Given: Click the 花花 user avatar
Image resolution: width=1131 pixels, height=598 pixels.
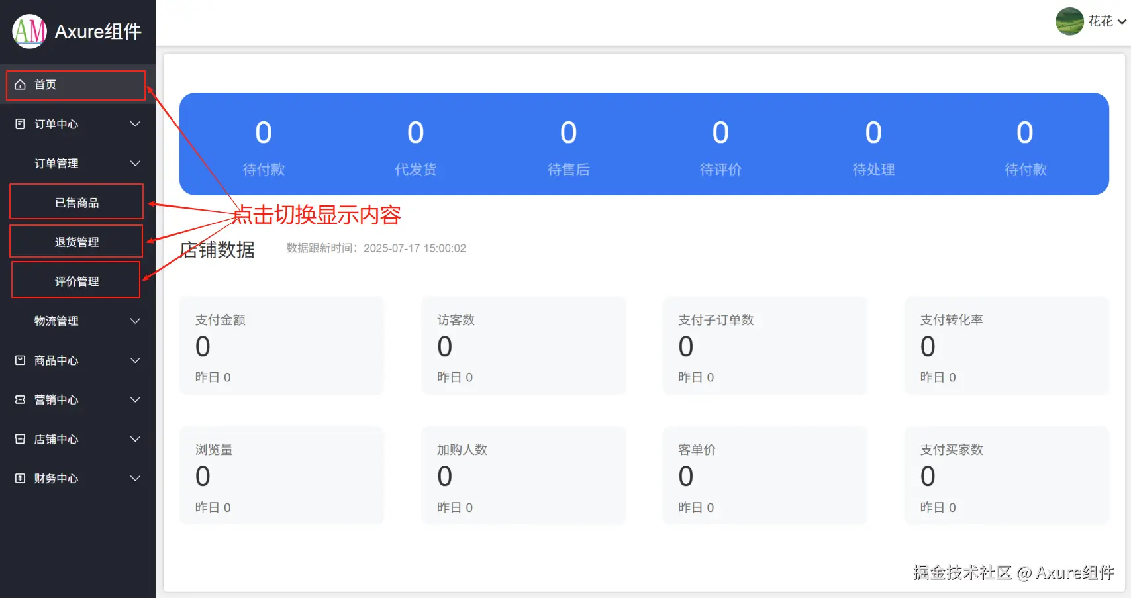Looking at the screenshot, I should (1069, 21).
